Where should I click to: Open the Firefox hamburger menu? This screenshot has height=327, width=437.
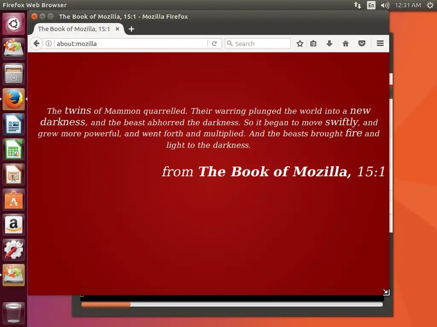pyautogui.click(x=380, y=43)
